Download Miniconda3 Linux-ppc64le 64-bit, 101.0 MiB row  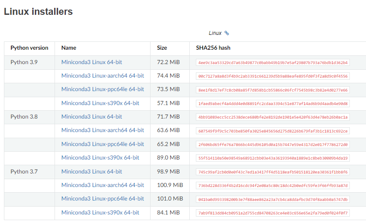(103, 199)
